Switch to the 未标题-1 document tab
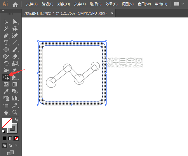 click(65, 13)
